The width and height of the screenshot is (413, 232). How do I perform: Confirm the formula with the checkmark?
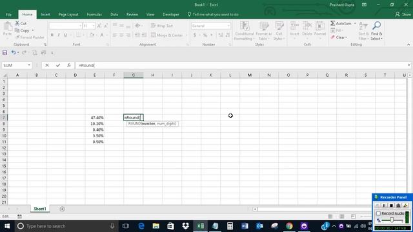[58, 65]
